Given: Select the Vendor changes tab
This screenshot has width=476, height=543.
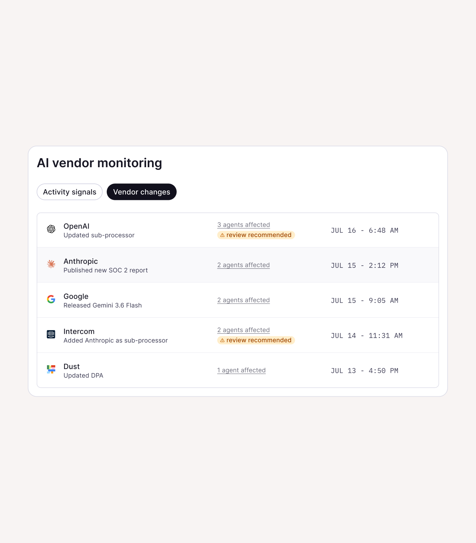Looking at the screenshot, I should pyautogui.click(x=141, y=192).
